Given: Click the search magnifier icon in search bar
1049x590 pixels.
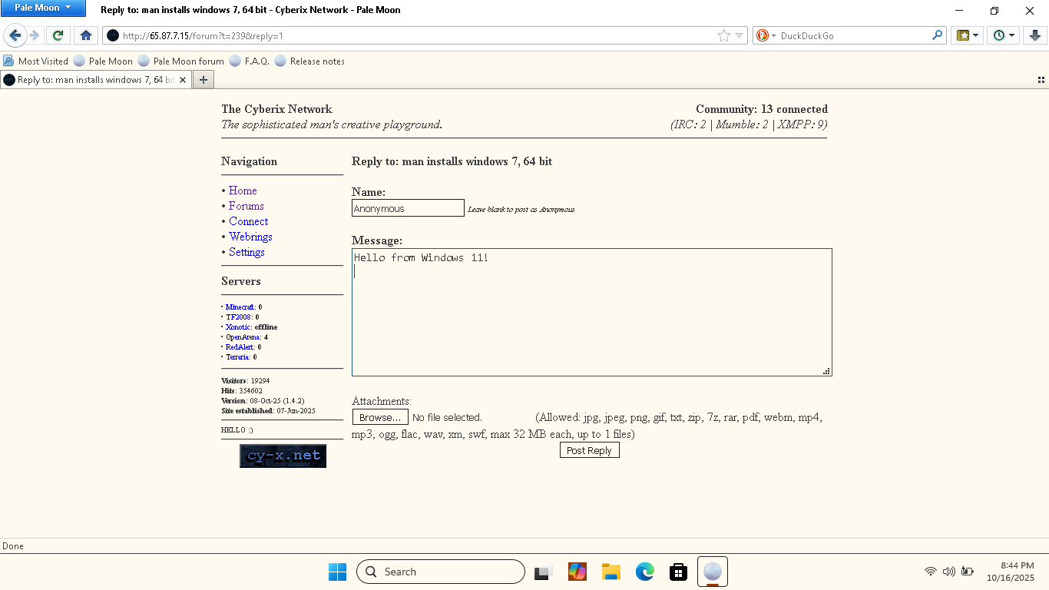Looking at the screenshot, I should (x=937, y=35).
